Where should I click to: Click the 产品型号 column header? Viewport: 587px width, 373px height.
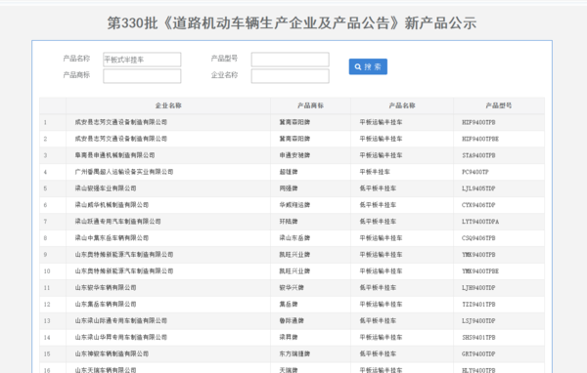point(499,105)
